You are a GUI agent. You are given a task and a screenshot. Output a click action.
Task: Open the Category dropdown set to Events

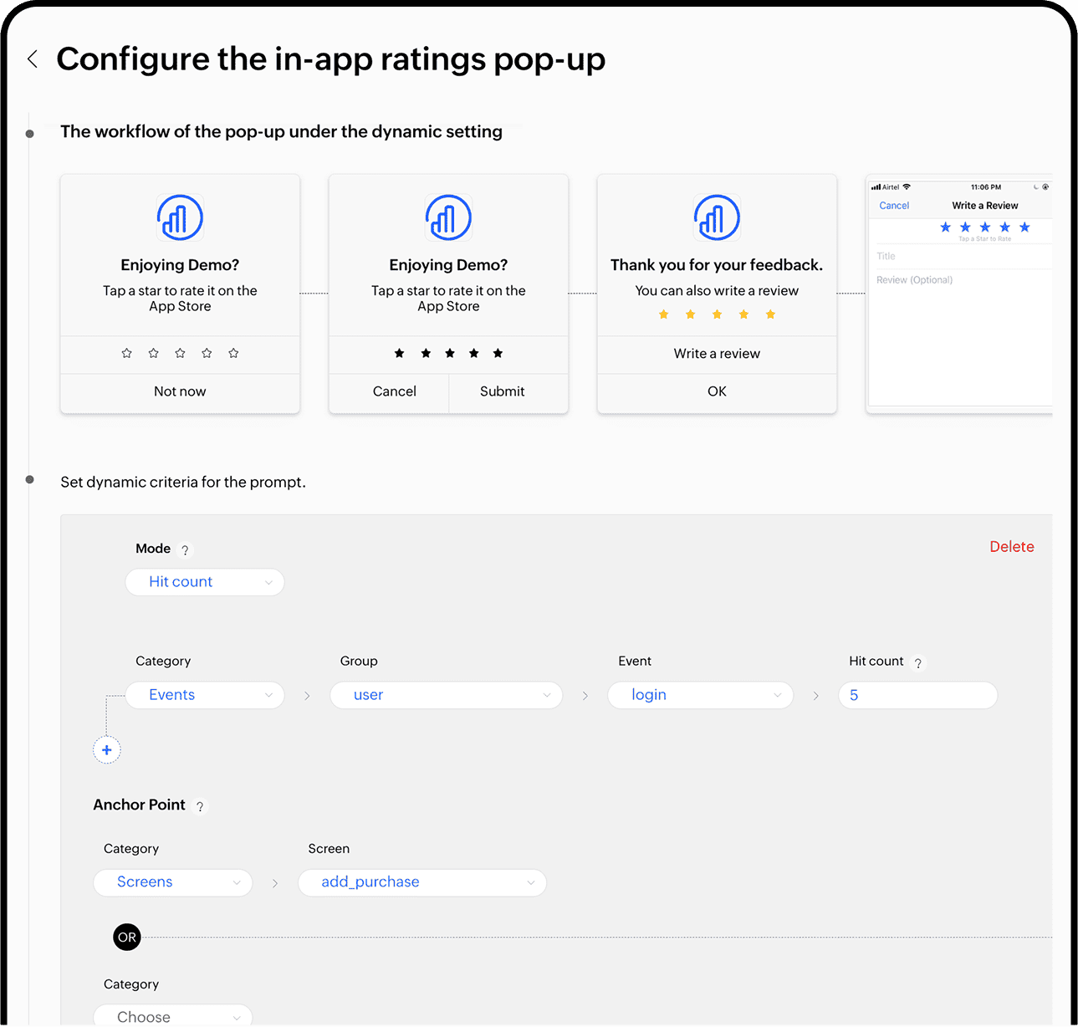205,695
